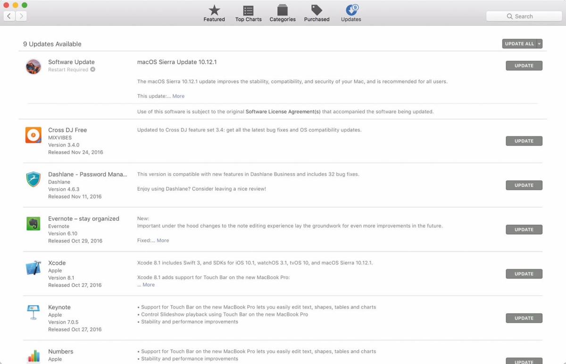Screen dimensions: 566x364
Task: Click the back navigation arrow
Action: tap(9, 16)
